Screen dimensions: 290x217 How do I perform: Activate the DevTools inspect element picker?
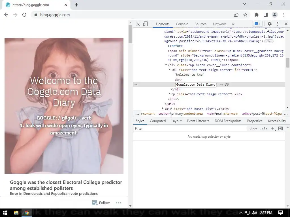(138, 24)
